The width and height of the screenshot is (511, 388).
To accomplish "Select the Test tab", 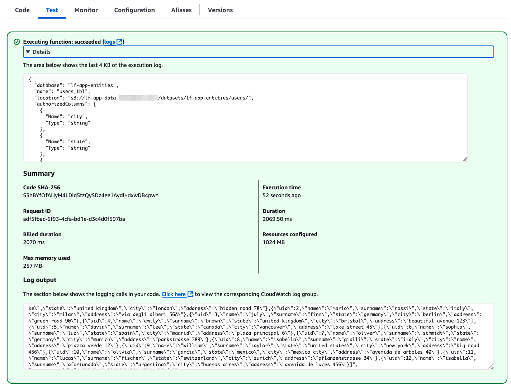I will (x=52, y=10).
